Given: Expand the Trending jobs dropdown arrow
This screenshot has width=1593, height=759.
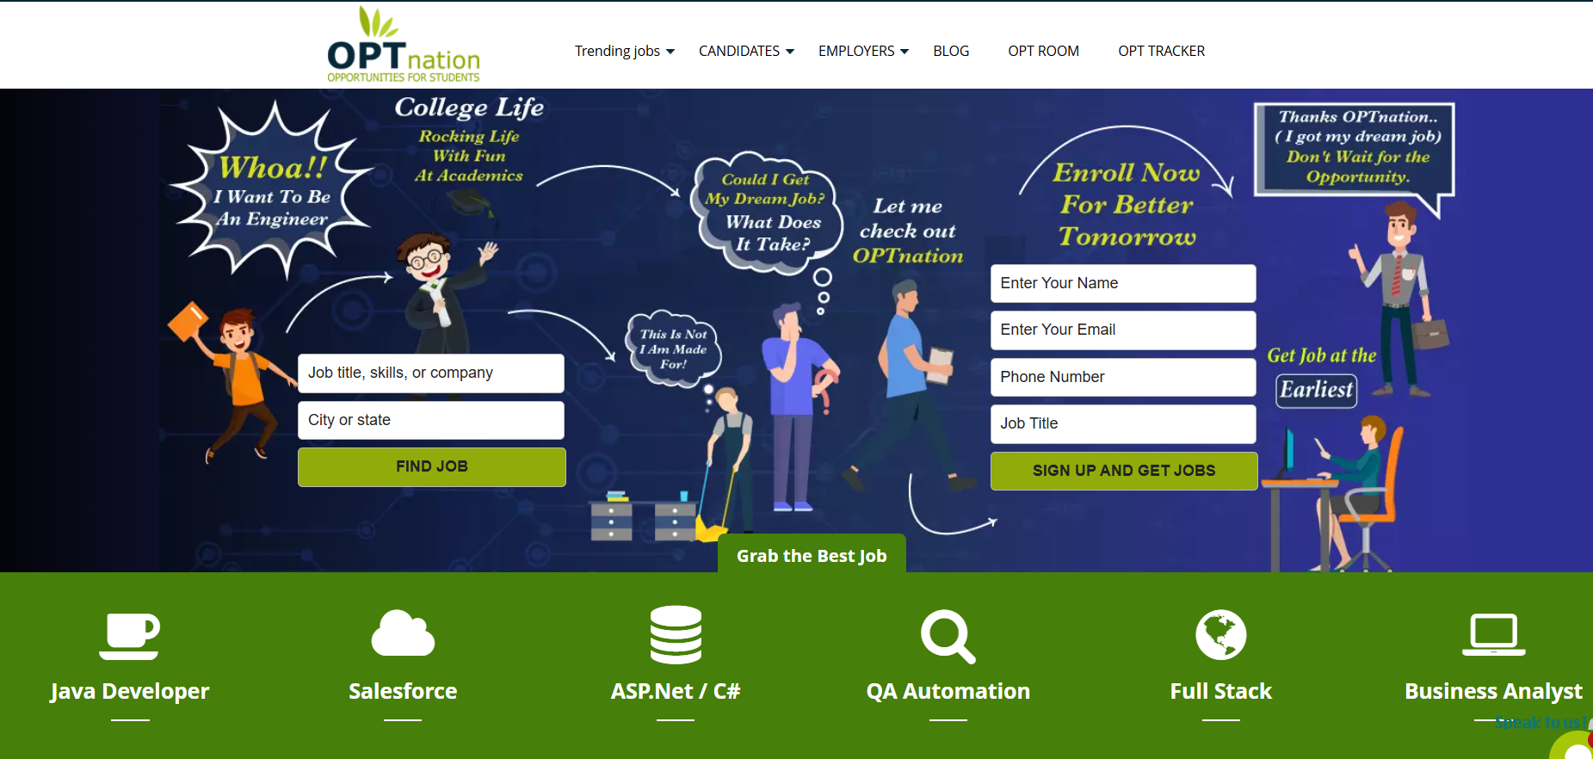Looking at the screenshot, I should [670, 52].
